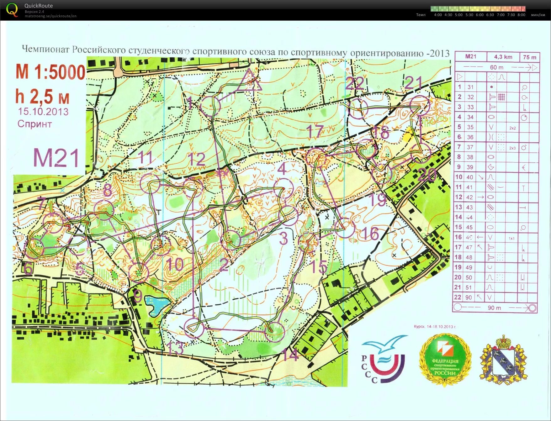Screen dimensions: 551x421
Task: Click the 15.10.2013 date text
Action: point(43,112)
